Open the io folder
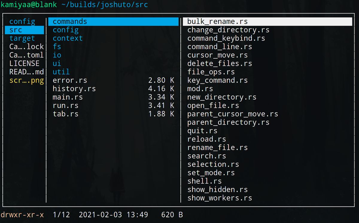 coord(57,55)
